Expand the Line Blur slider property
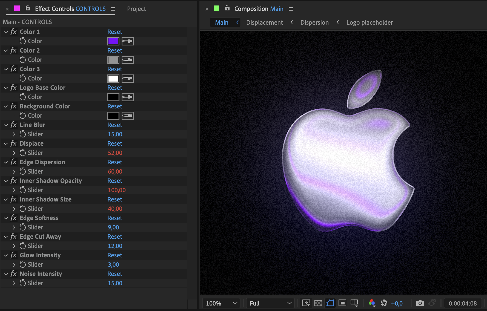This screenshot has width=487, height=311. click(14, 134)
